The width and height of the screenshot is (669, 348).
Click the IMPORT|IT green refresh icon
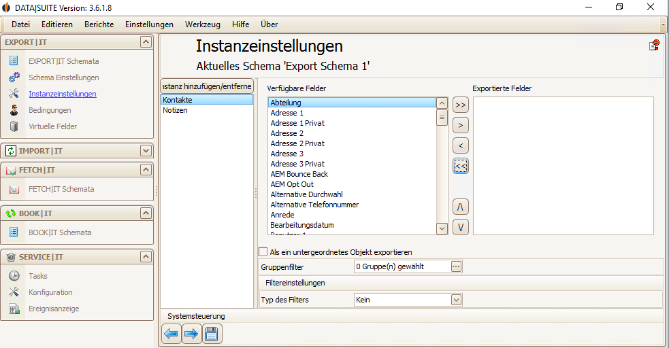click(x=11, y=151)
